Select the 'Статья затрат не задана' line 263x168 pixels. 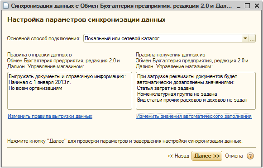pos(165,88)
